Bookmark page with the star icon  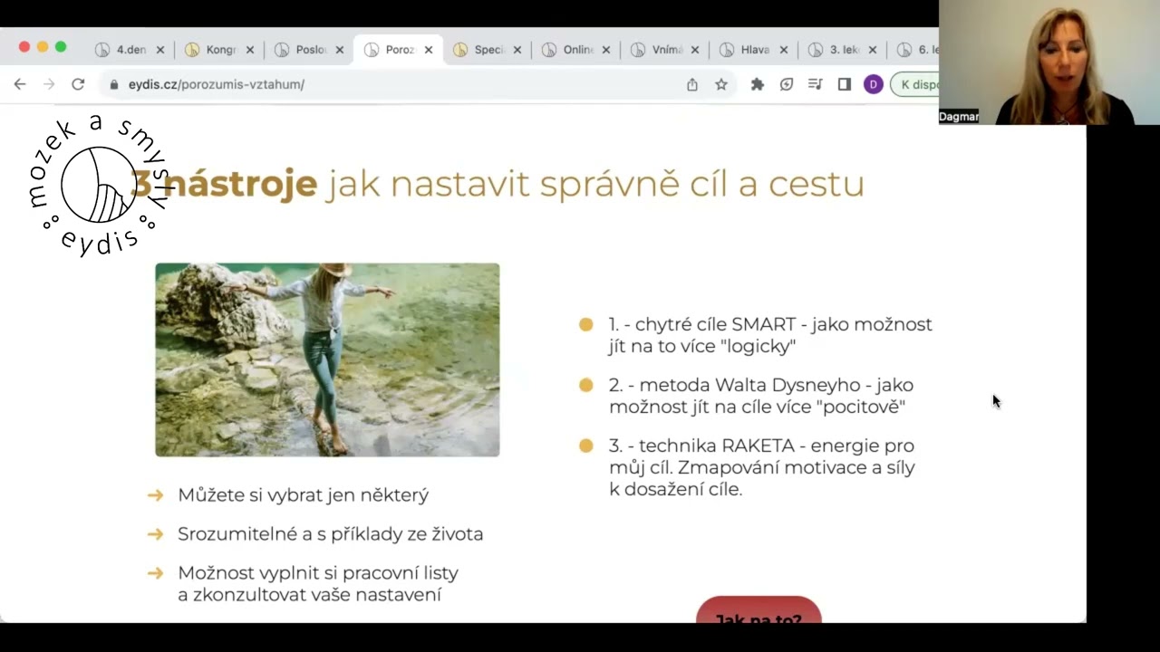click(x=721, y=84)
